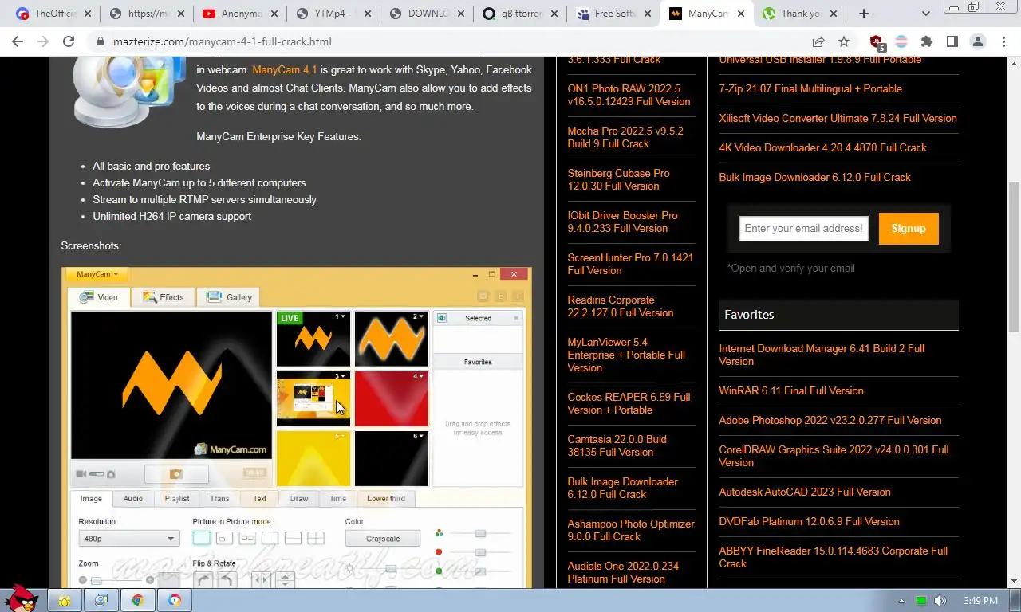Open the browser side panel
This screenshot has height=612, width=1021.
tap(952, 41)
